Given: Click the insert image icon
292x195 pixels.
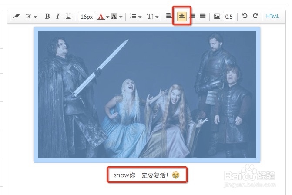Looking at the screenshot, I should tap(217, 17).
